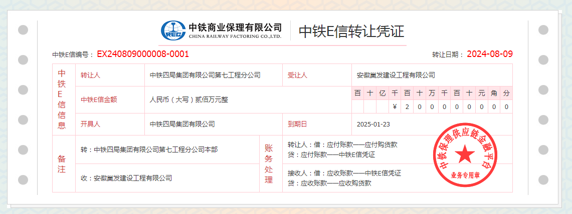Click the 转让人 field label

tap(91, 75)
